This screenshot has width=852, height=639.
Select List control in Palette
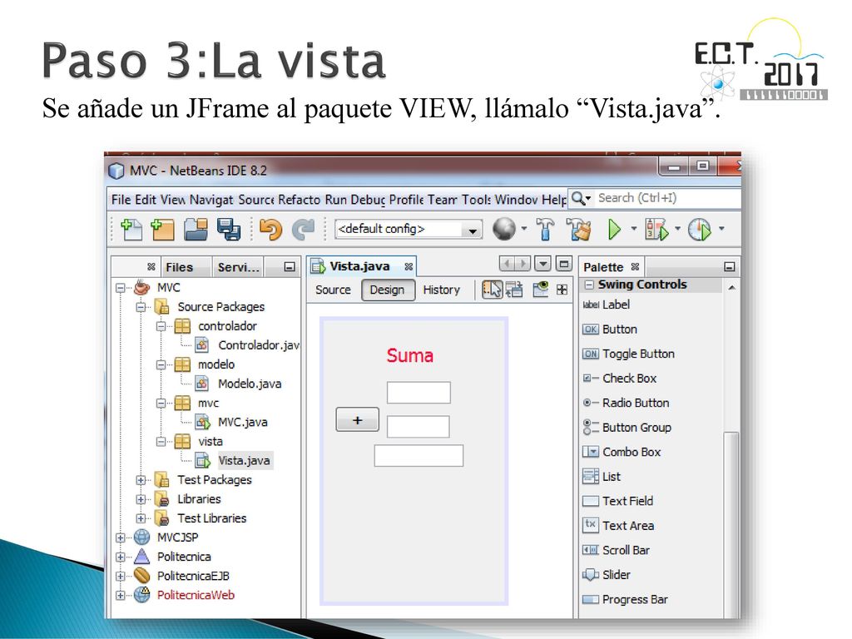click(x=602, y=477)
